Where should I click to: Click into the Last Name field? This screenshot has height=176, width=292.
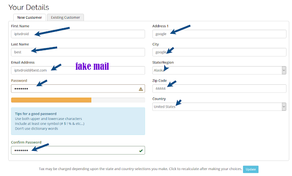(x=78, y=52)
